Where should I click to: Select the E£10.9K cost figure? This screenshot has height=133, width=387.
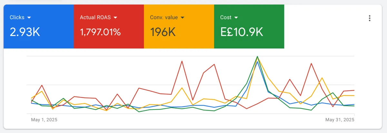point(242,32)
